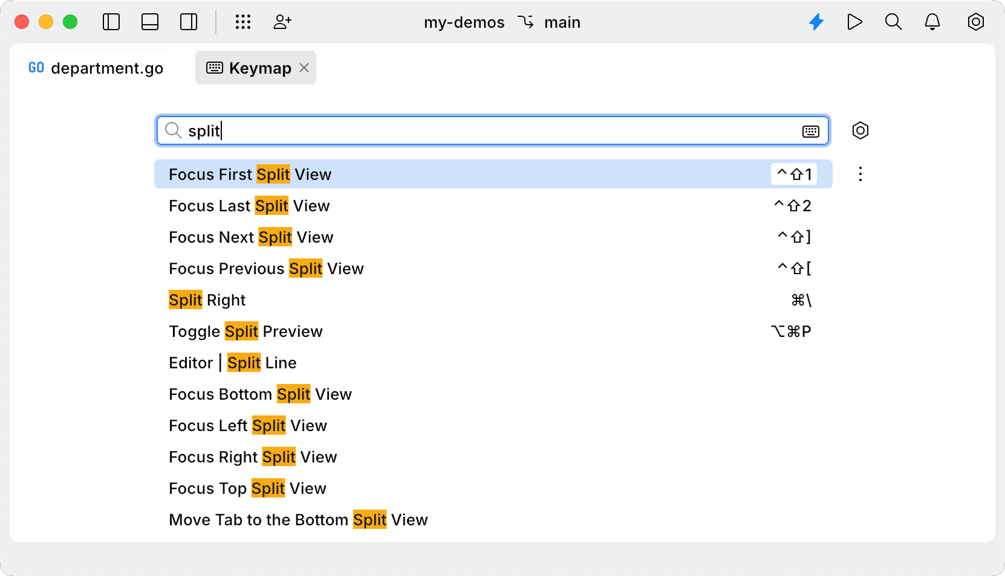Toggle the left panel visibility
The height and width of the screenshot is (576, 1005).
tap(111, 22)
